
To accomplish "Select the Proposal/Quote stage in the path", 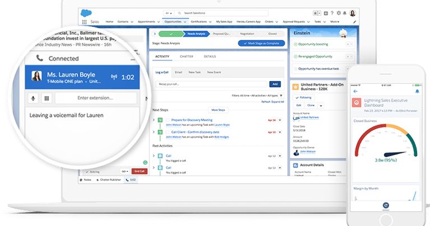I will [x=222, y=34].
